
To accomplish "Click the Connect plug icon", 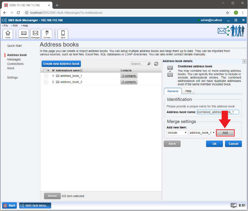I will (x=47, y=34).
